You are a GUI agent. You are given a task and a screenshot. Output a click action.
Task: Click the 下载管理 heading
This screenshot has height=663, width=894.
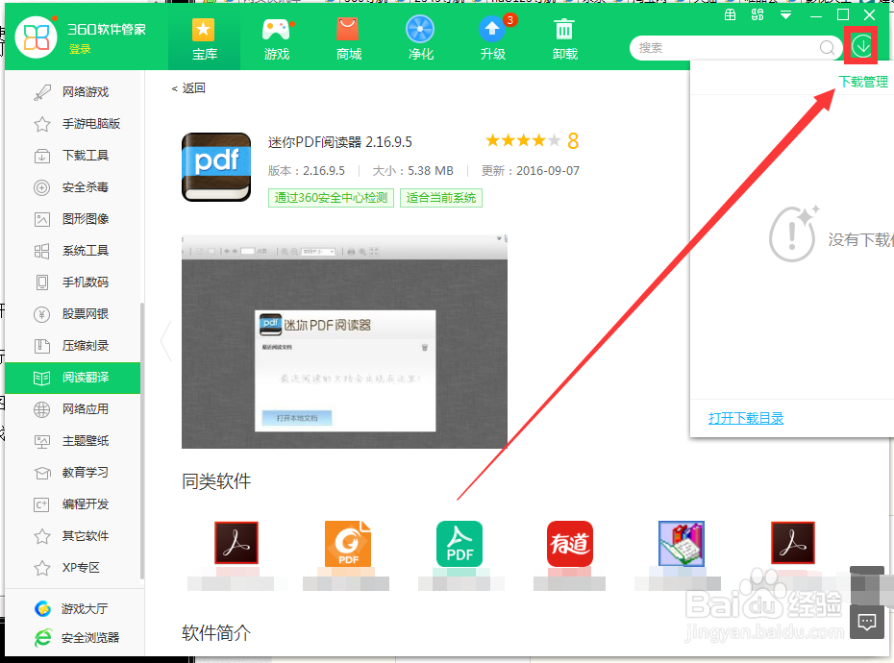863,82
